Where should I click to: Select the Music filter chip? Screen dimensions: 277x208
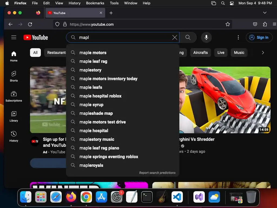pos(239,53)
